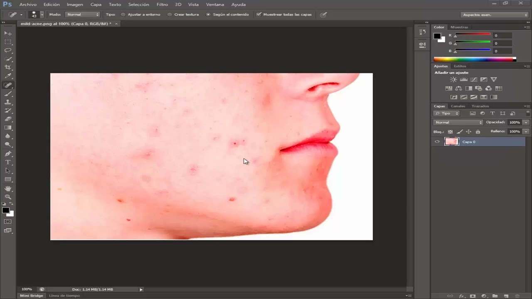Viewport: 532px width, 299px height.
Task: Select the Move tool
Action: pyautogui.click(x=8, y=33)
